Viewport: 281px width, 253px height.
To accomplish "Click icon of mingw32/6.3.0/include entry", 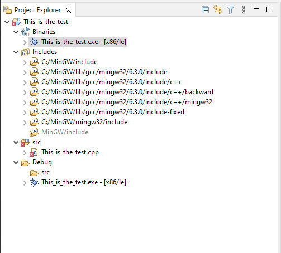I will [34, 72].
